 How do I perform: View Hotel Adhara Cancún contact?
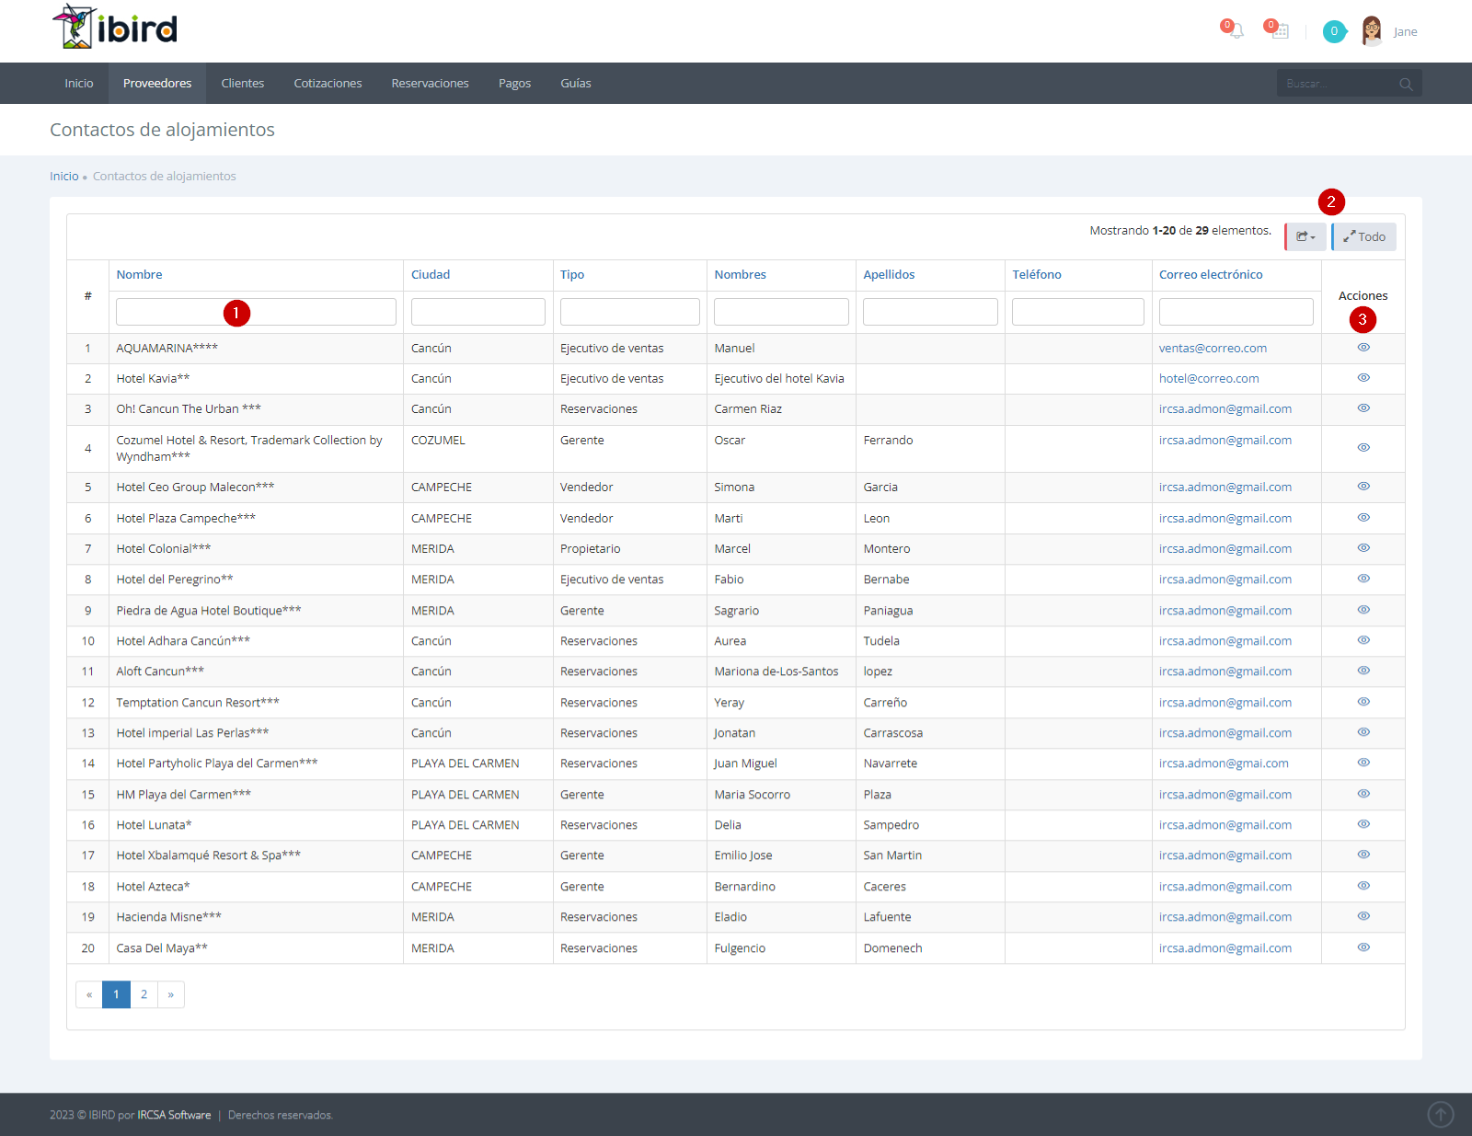1363,640
